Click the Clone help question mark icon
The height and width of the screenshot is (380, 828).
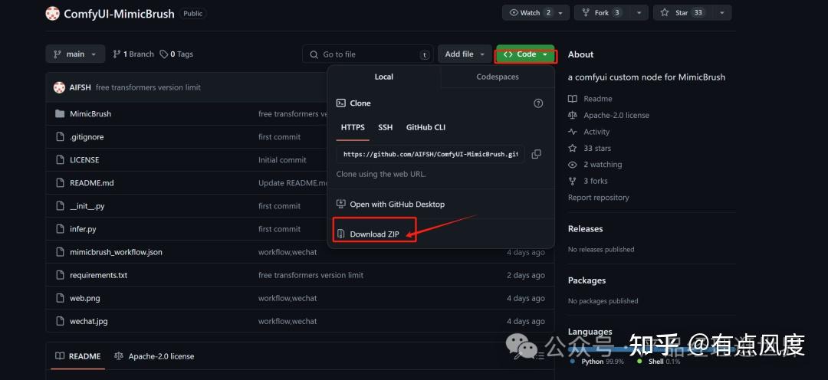click(x=538, y=103)
